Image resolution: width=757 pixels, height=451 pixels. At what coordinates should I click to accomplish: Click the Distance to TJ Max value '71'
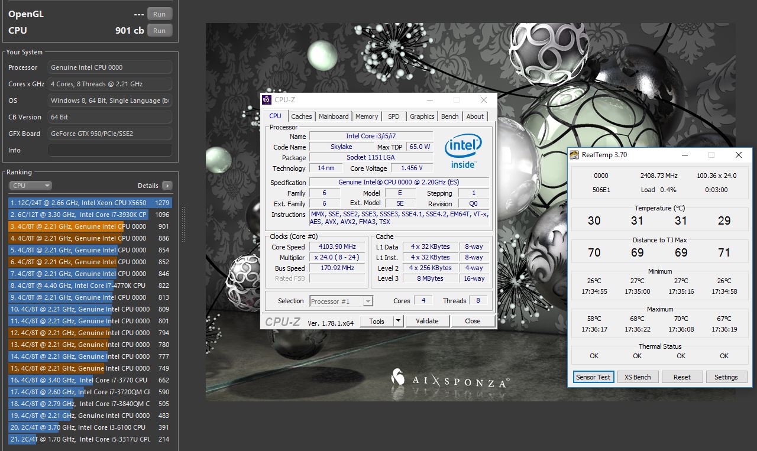click(724, 253)
